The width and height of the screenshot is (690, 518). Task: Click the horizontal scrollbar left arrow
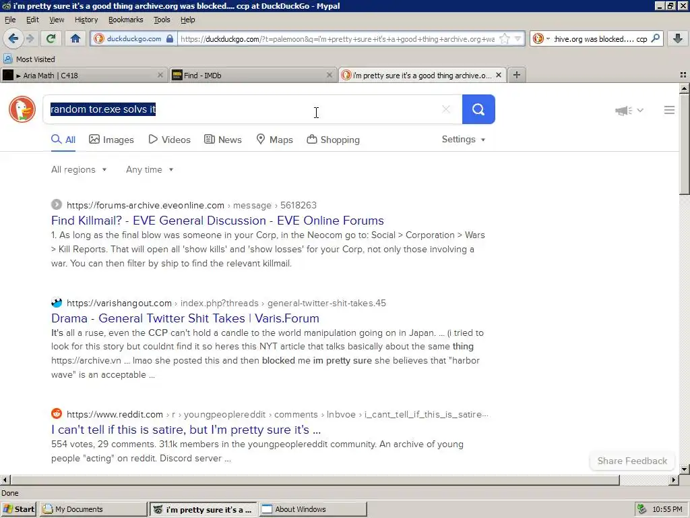[5, 480]
